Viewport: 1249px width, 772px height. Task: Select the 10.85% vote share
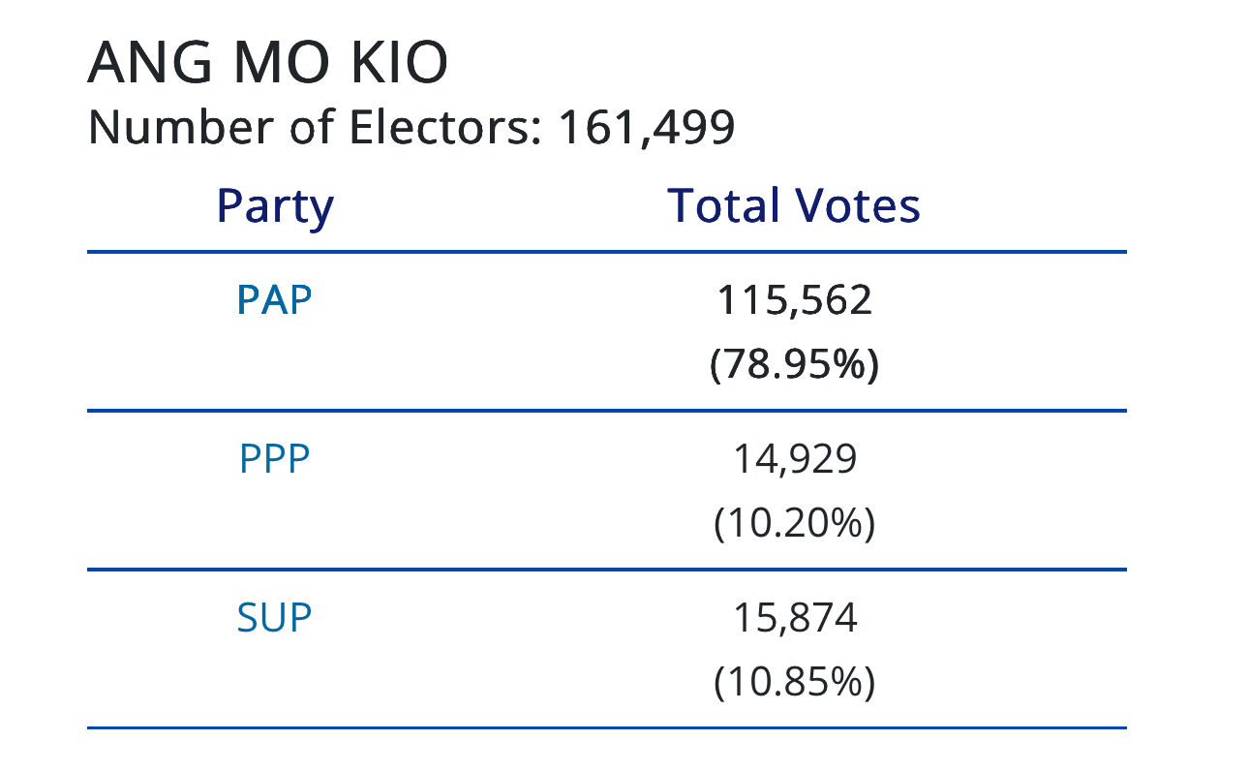794,683
